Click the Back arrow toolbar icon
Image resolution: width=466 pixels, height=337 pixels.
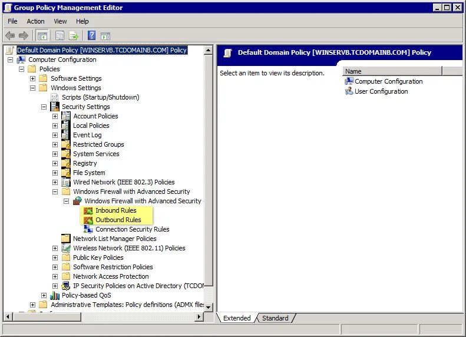point(10,36)
